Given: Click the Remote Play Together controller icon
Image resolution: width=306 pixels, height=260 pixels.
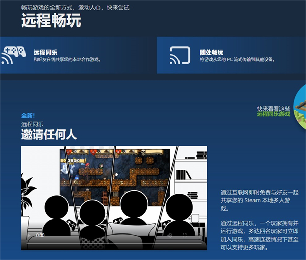Looking at the screenshot, I should (14, 55).
